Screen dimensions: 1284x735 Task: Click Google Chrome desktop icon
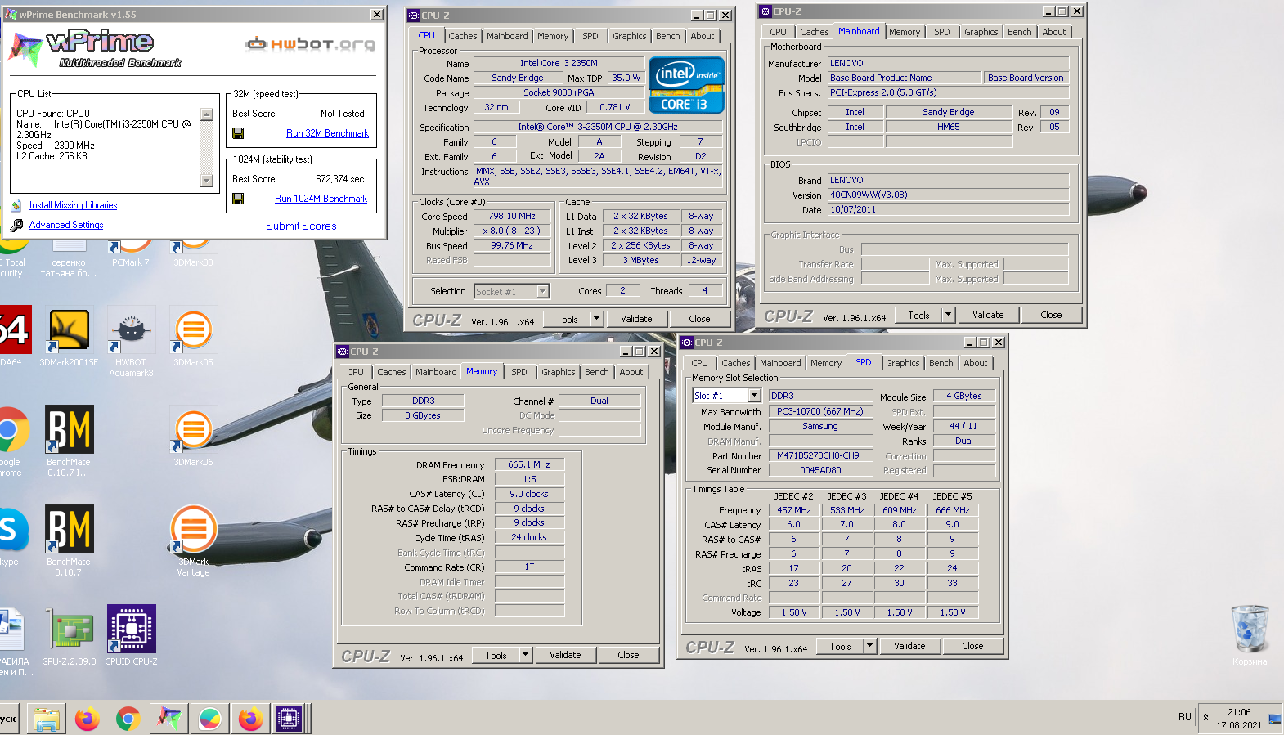click(11, 441)
